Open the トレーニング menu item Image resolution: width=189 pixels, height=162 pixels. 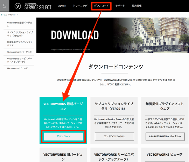(x=80, y=6)
